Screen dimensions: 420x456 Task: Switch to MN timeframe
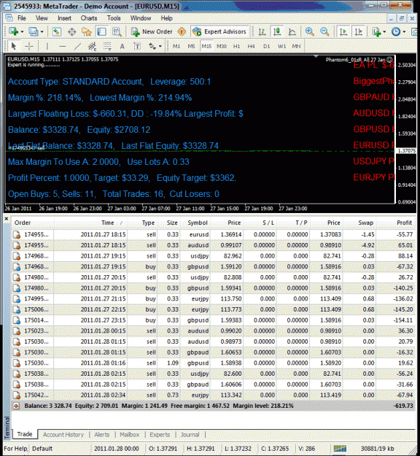[x=296, y=46]
